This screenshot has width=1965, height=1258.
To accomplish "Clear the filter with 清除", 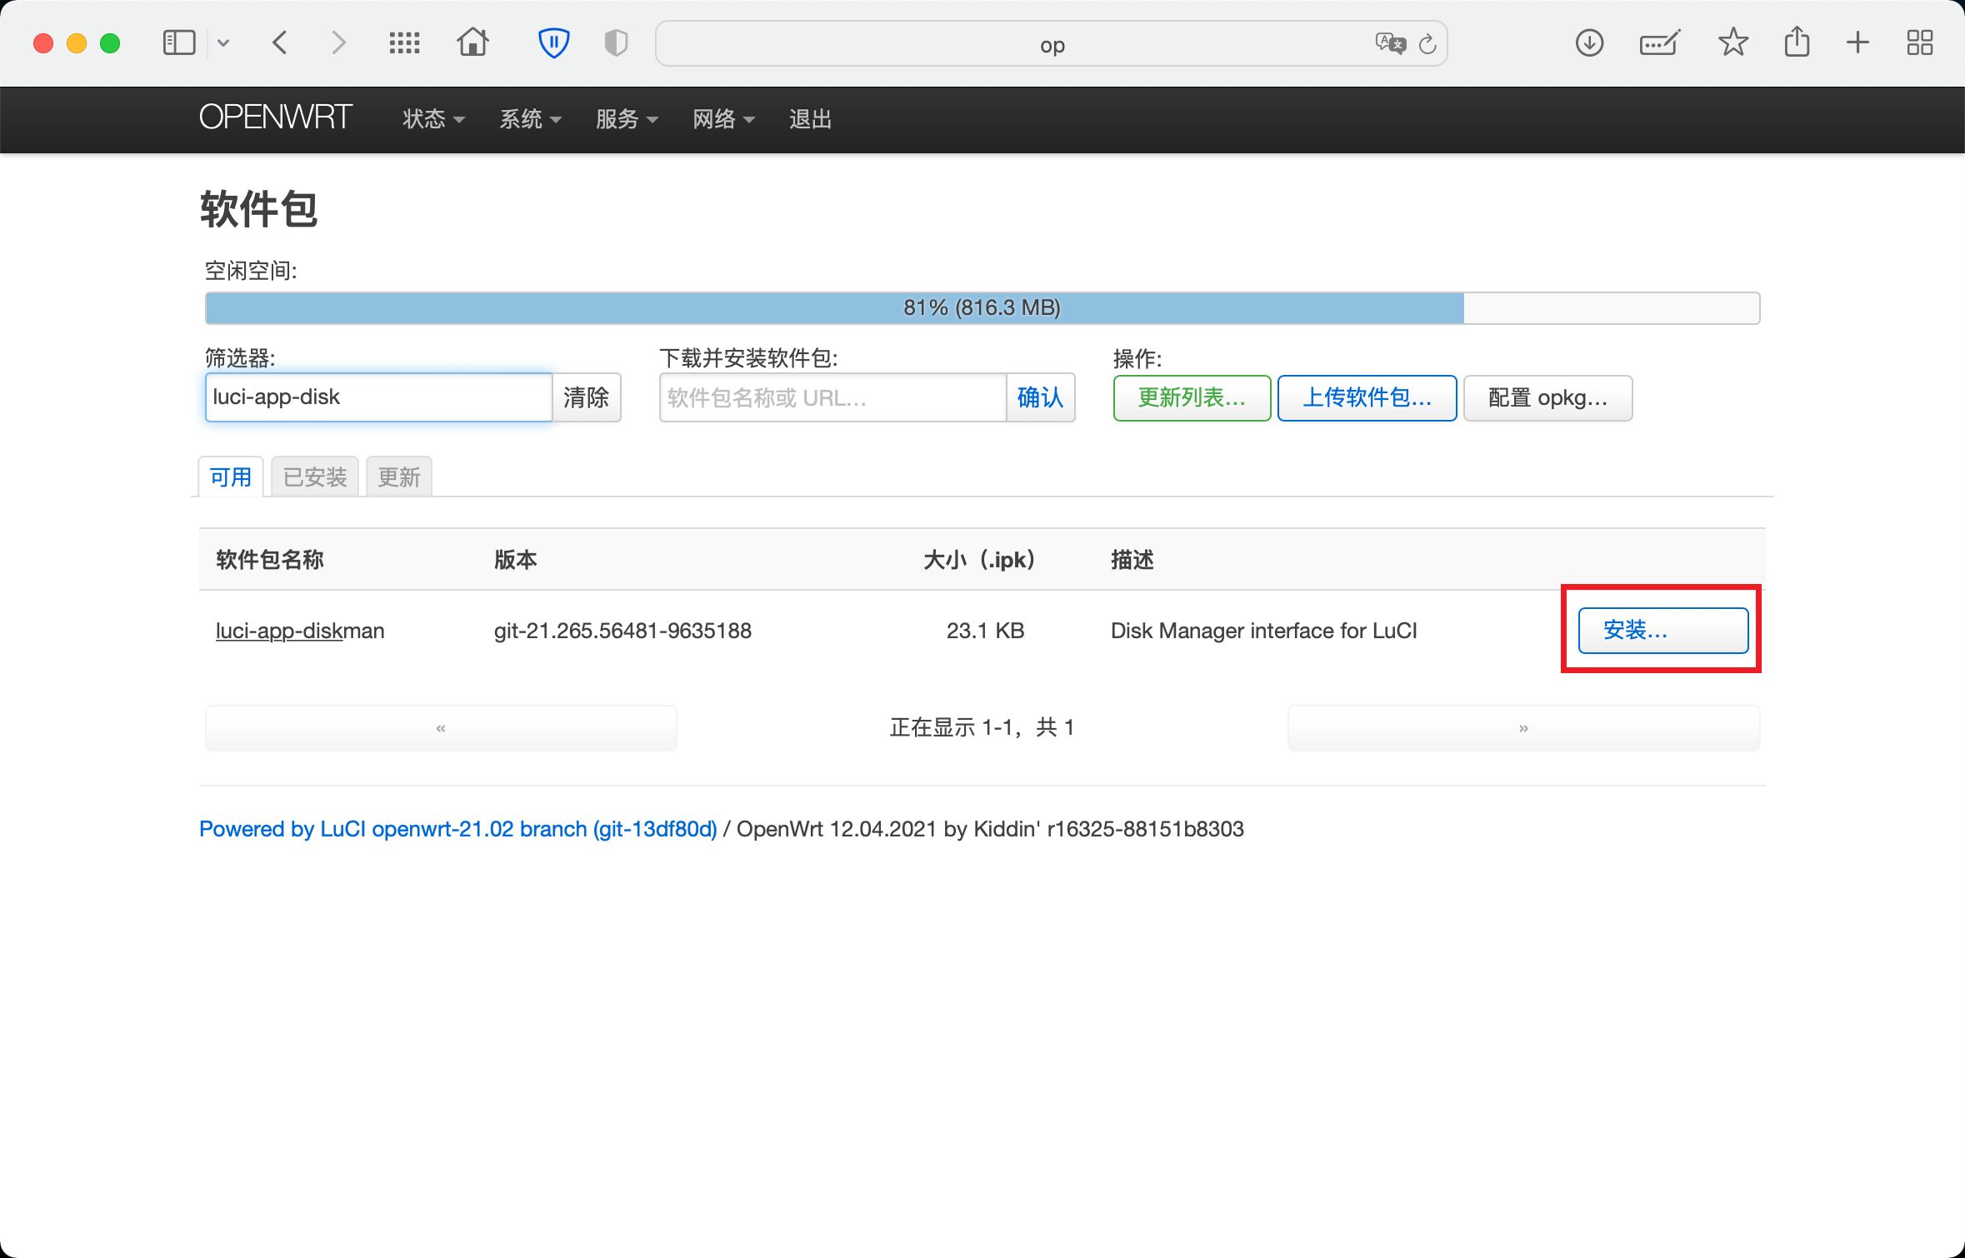I will coord(587,397).
